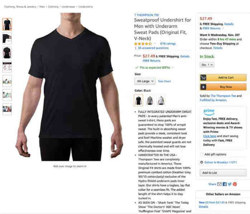Select the white shirt color swatch

coord(161,101)
